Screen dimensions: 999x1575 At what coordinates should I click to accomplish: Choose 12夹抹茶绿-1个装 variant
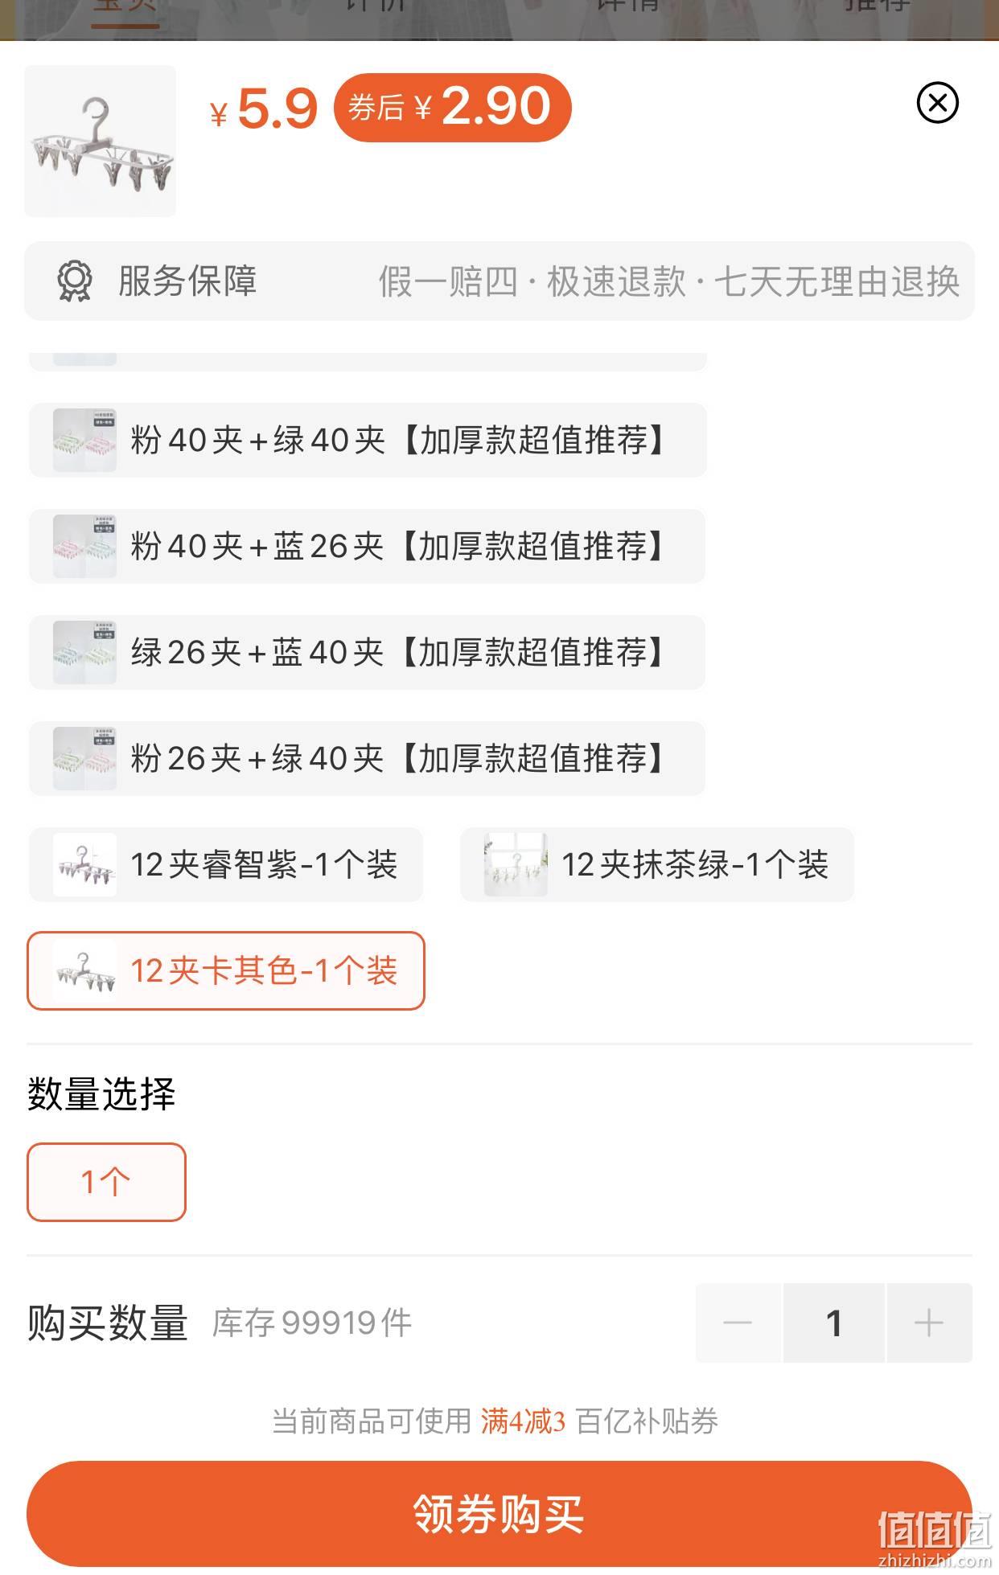click(x=657, y=864)
